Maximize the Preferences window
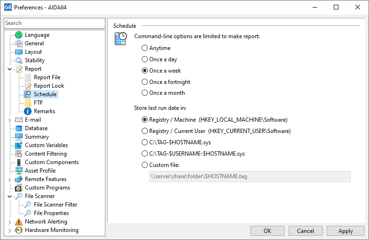This screenshot has height=240, width=369. coord(336,8)
